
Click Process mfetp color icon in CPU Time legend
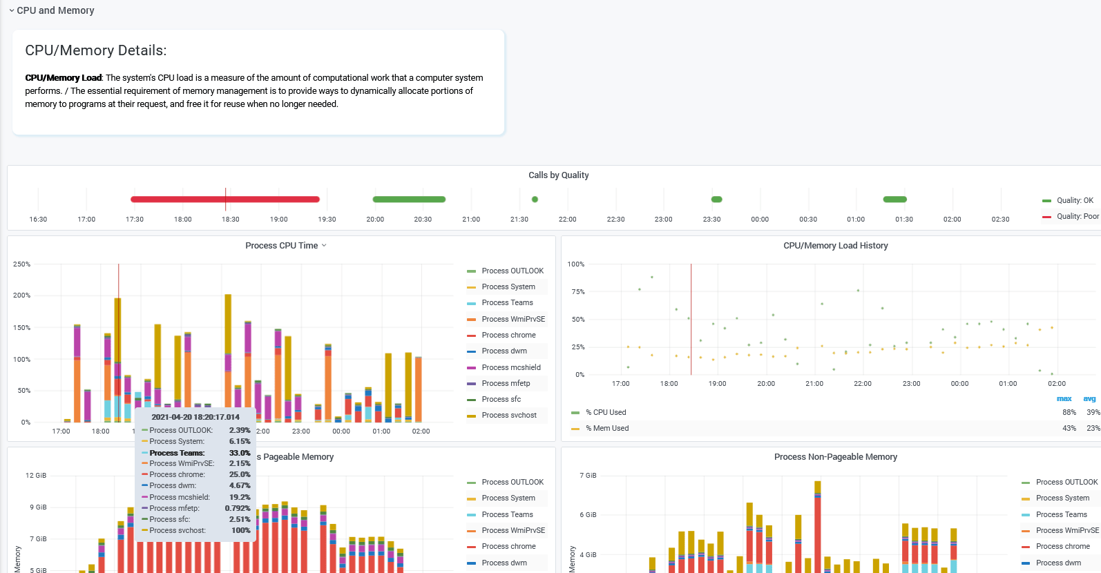tap(472, 384)
